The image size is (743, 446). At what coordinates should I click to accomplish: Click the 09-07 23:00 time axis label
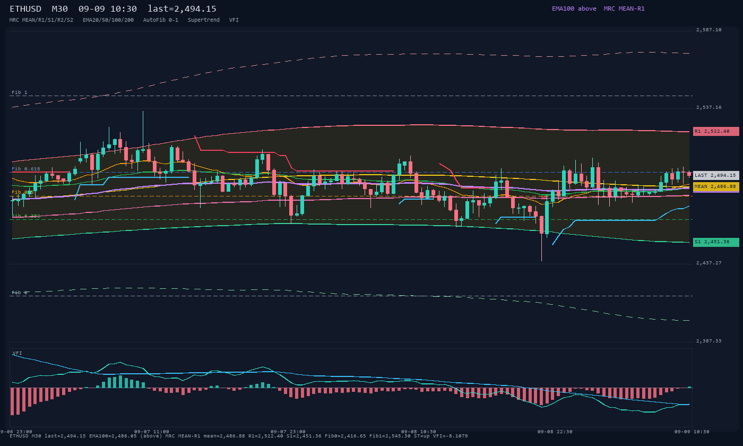[288, 432]
